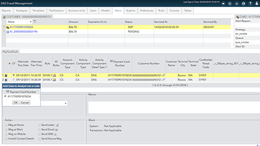Click the Alternate Tran Date column header

tap(23, 63)
